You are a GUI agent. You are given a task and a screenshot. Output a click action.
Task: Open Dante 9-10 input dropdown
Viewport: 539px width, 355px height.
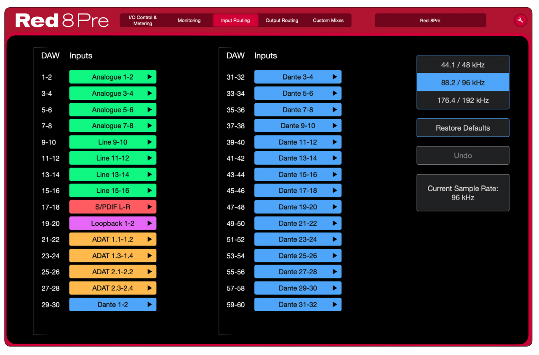tap(298, 126)
